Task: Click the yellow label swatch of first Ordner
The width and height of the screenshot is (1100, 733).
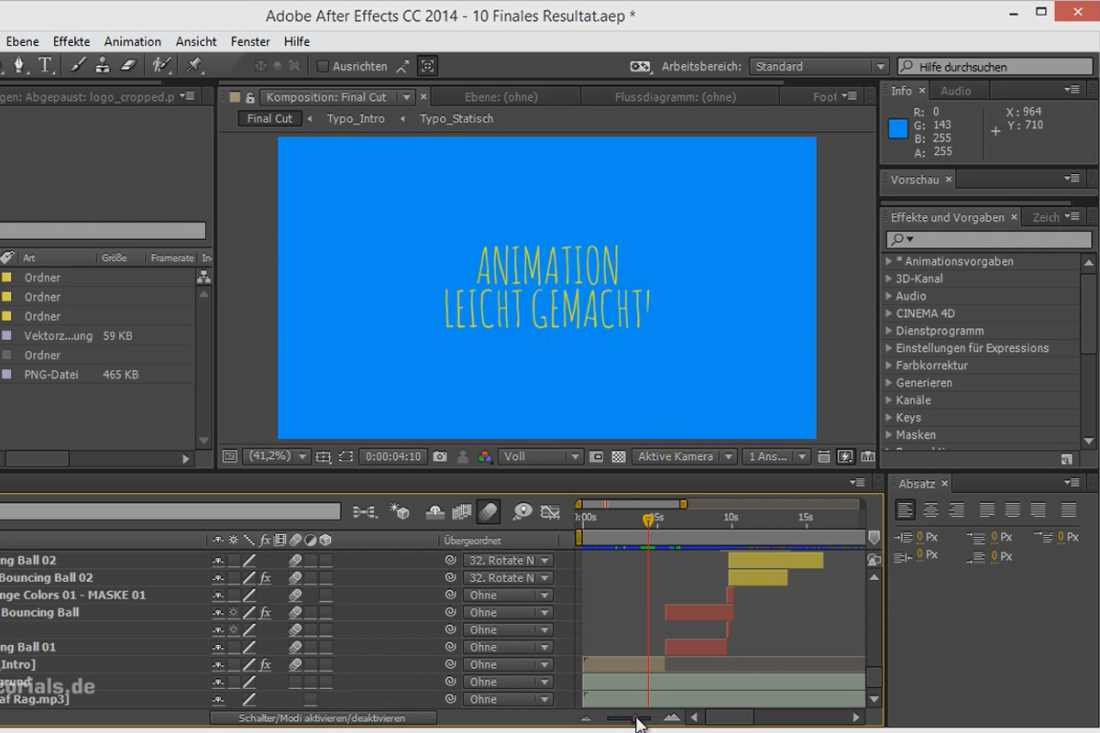Action: [6, 278]
